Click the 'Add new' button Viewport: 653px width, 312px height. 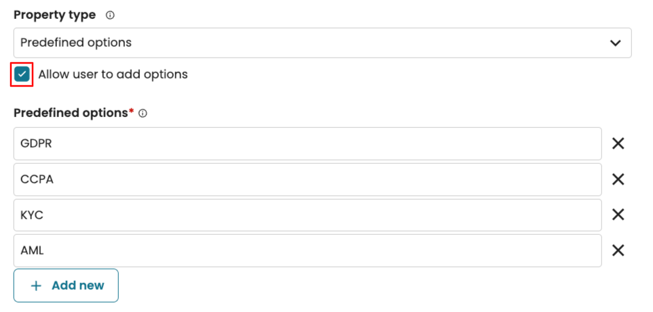point(67,286)
